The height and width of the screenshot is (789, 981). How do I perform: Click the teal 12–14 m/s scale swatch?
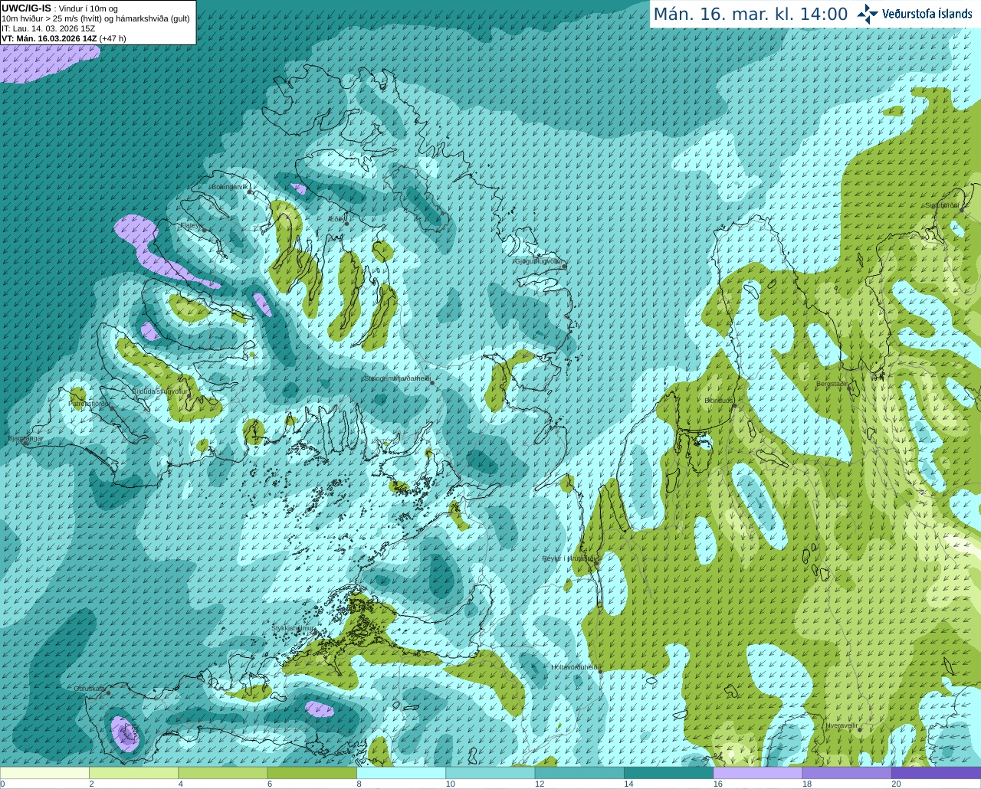(x=579, y=773)
